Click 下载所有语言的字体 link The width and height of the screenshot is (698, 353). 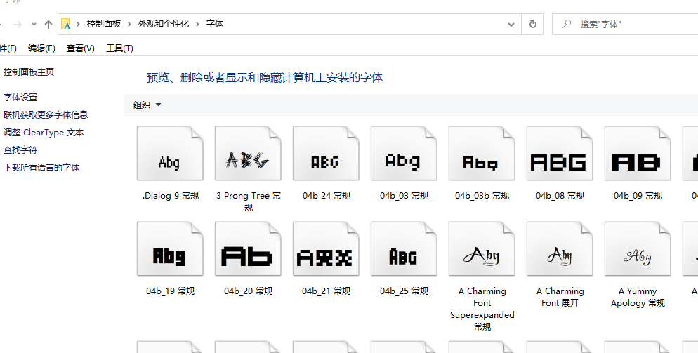(41, 168)
